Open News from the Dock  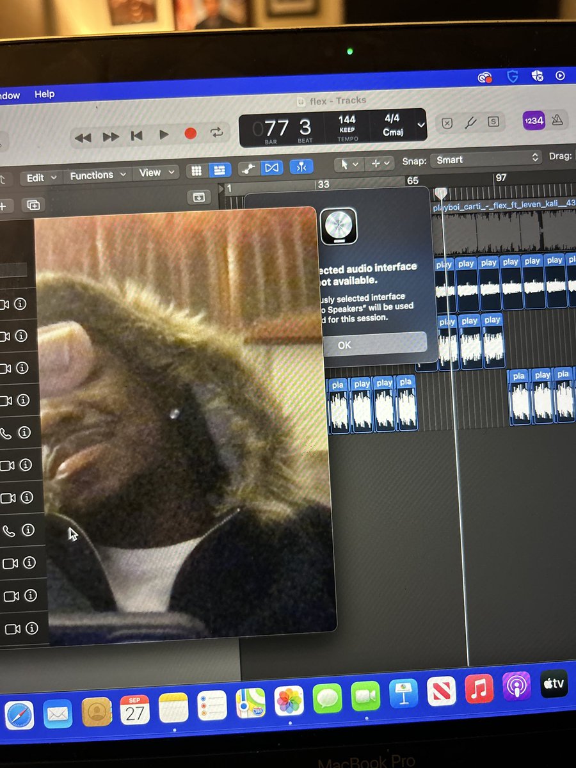(442, 691)
